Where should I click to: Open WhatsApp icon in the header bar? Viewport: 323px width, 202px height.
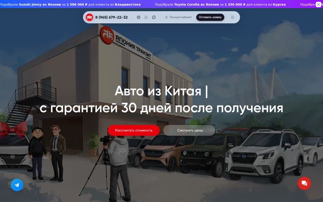(x=146, y=18)
